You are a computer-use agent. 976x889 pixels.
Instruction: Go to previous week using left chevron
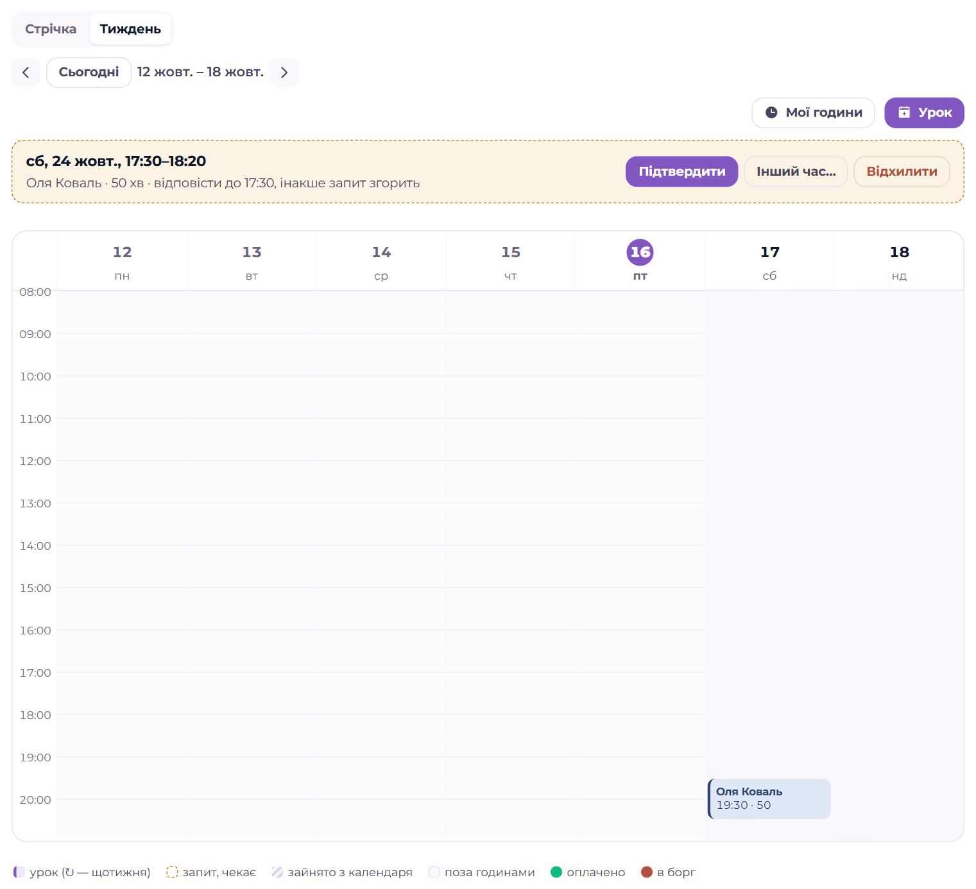point(26,72)
